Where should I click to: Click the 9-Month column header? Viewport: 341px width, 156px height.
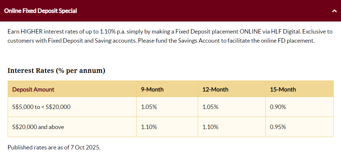pyautogui.click(x=152, y=89)
